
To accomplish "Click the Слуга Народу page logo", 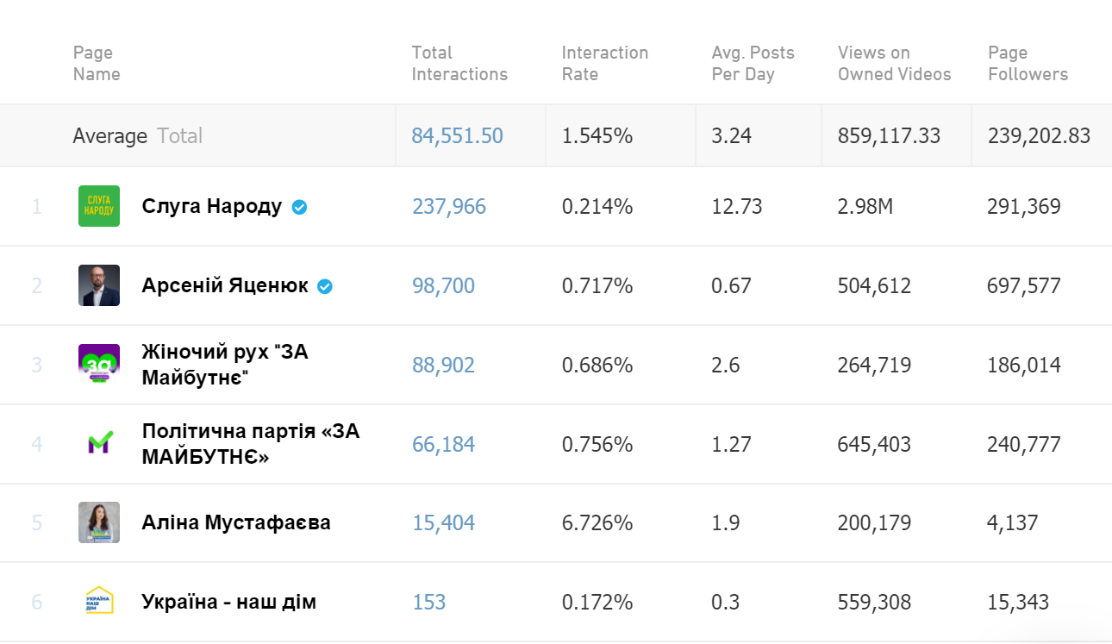I will pyautogui.click(x=99, y=206).
